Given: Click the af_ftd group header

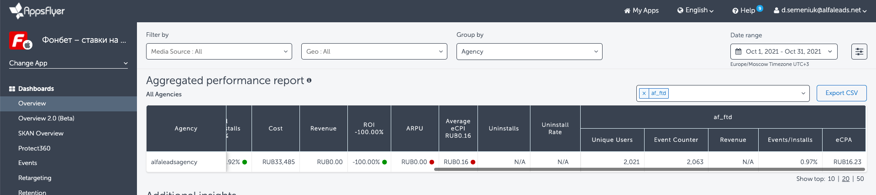Looking at the screenshot, I should (x=723, y=117).
